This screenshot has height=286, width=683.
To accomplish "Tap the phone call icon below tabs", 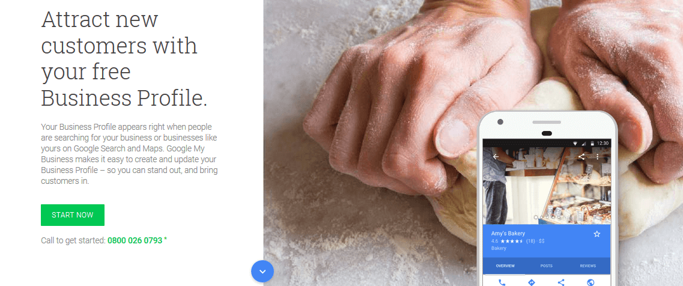I will click(x=502, y=282).
